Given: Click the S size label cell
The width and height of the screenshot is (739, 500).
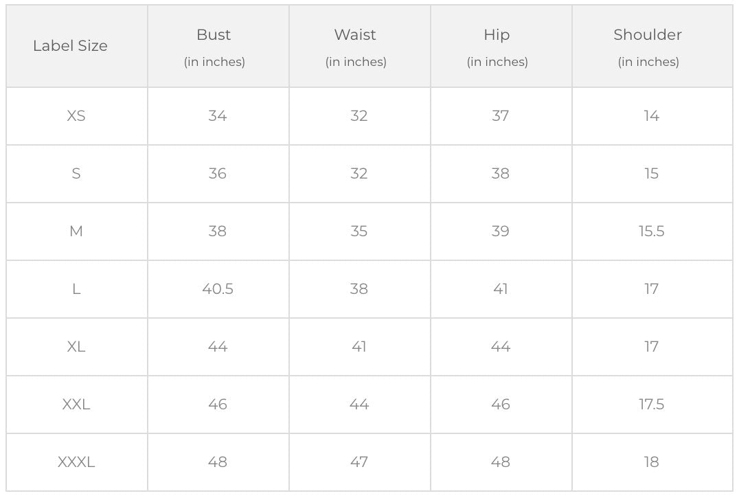Looking at the screenshot, I should [x=76, y=174].
